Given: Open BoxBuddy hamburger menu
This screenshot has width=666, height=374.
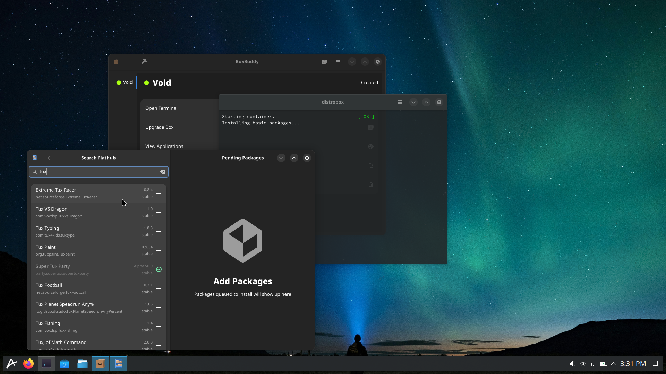Looking at the screenshot, I should (338, 62).
